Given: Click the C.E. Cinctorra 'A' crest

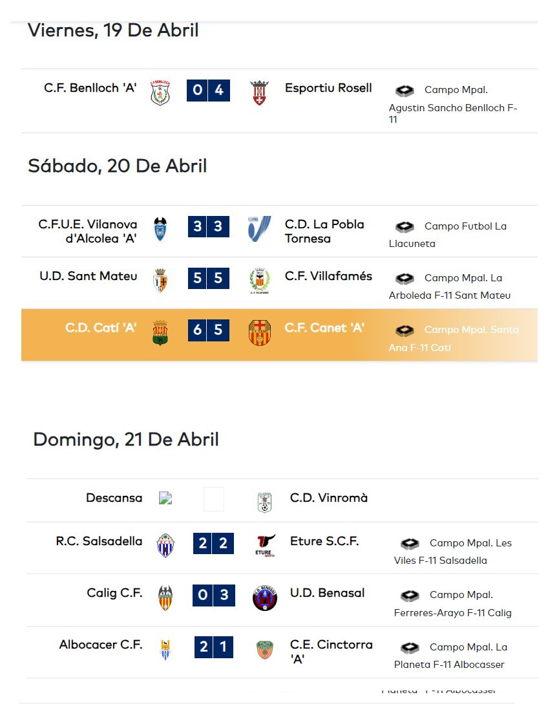Looking at the screenshot, I should pos(265,650).
